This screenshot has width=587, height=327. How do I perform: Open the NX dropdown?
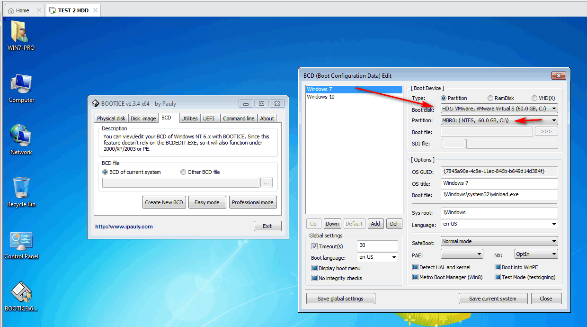(536, 254)
